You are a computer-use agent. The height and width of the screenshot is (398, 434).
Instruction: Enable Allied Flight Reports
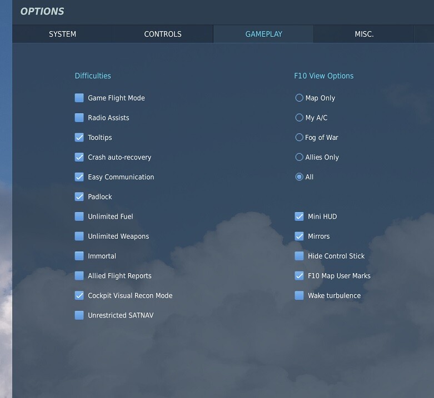79,275
